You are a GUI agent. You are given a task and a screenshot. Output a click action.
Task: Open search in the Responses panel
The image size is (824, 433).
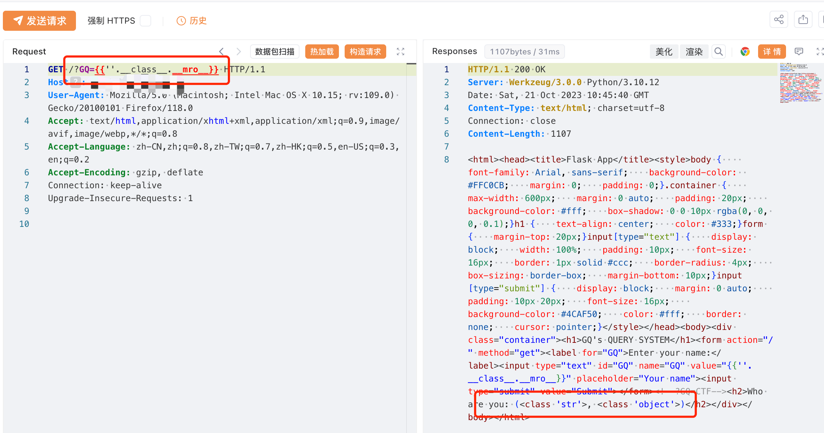719,52
